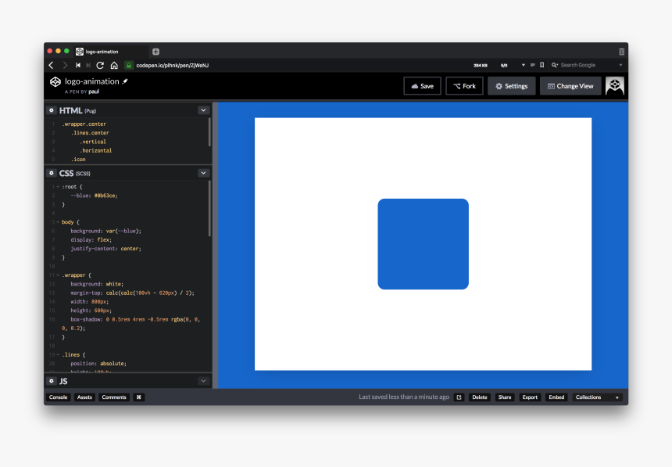Screen dimensions: 672x467
Task: Open the HTML editor settings gear
Action: 52,111
